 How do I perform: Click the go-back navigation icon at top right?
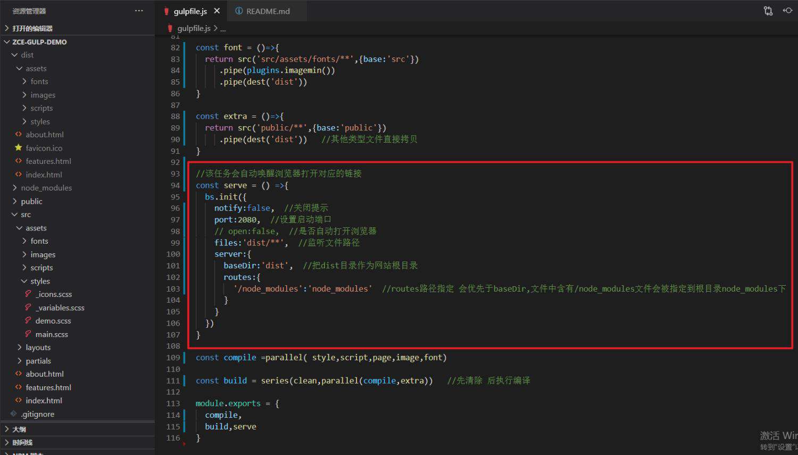787,11
